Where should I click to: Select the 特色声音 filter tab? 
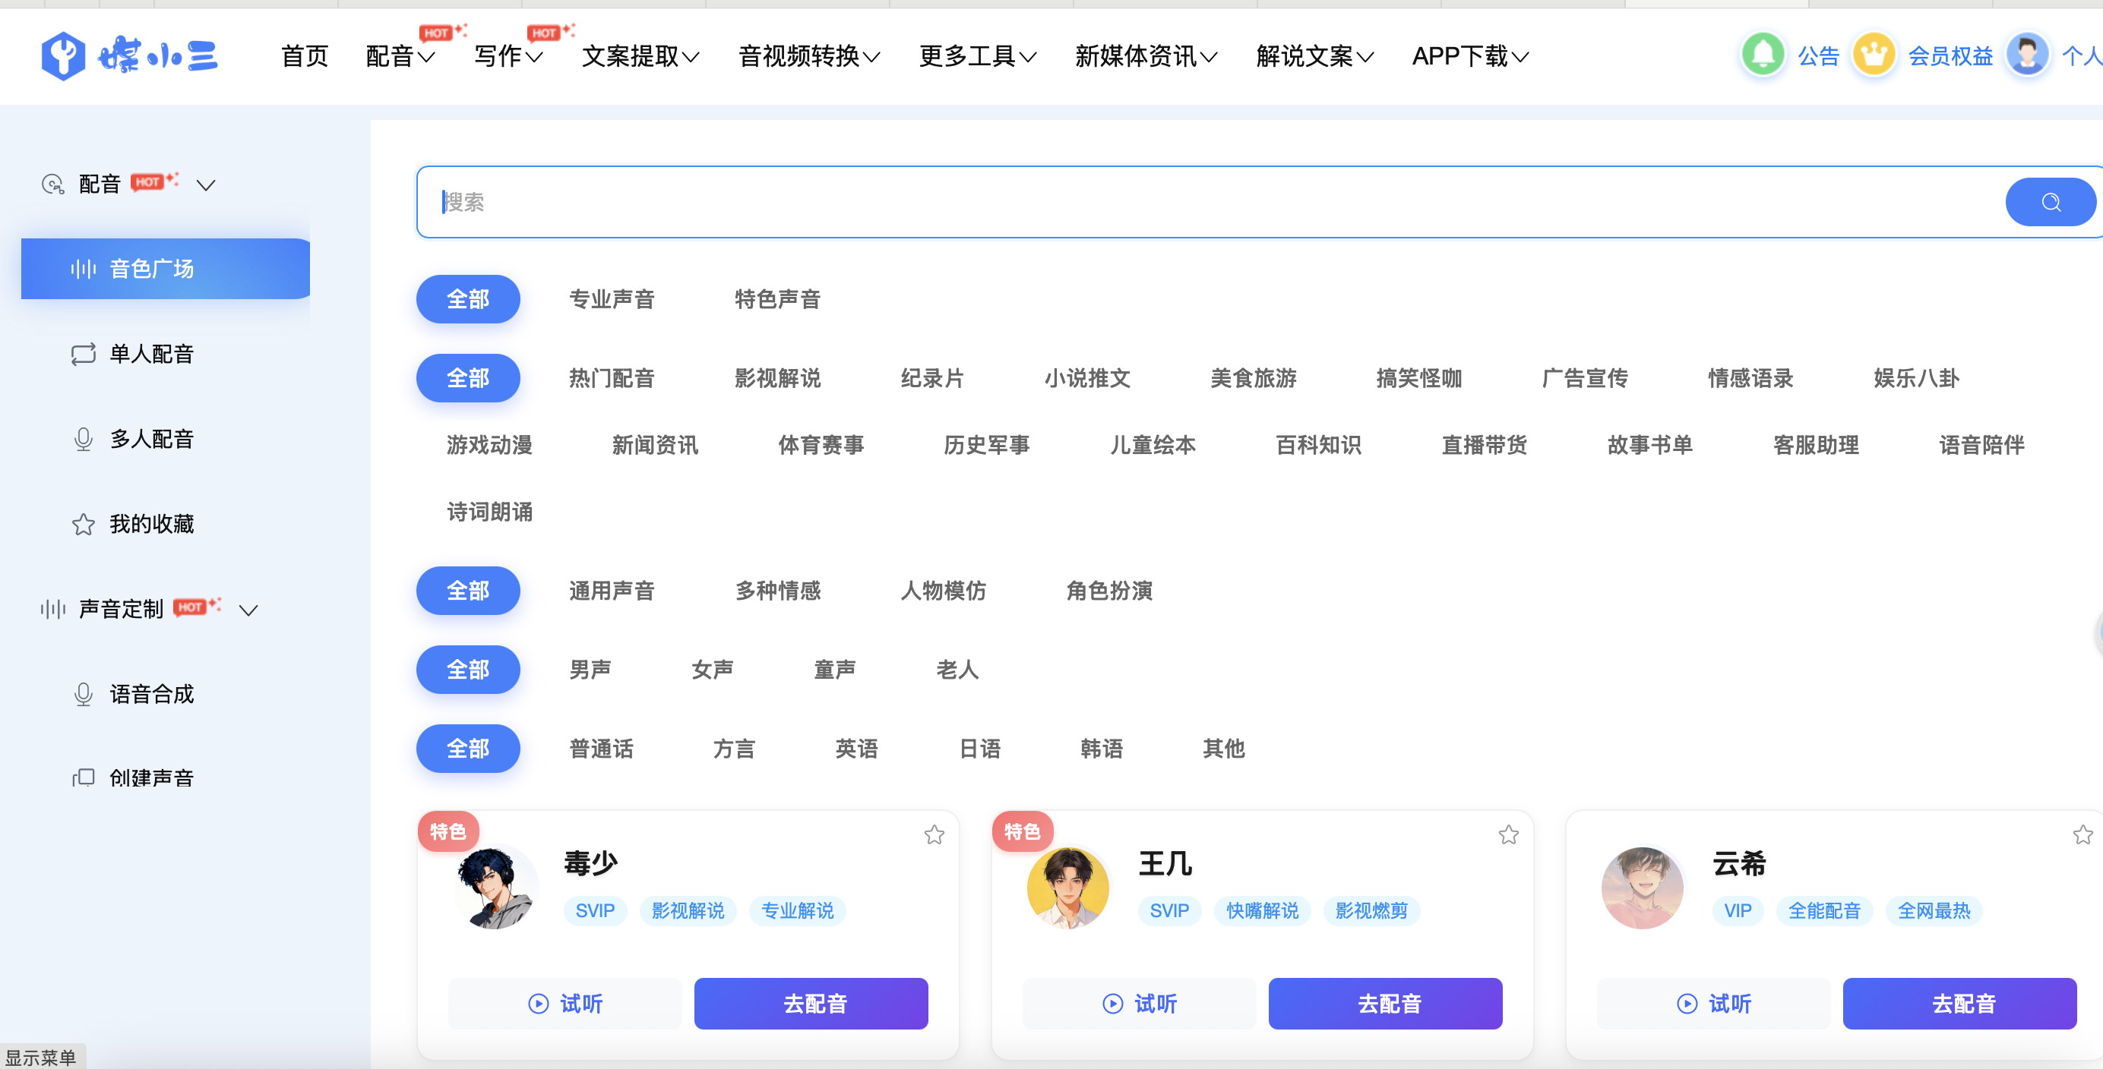[776, 299]
